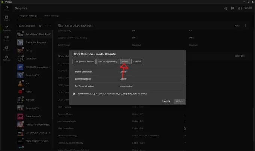255x151 pixels.
Task: Click the round icon beside 19/19 Programs
Action: [40, 26]
